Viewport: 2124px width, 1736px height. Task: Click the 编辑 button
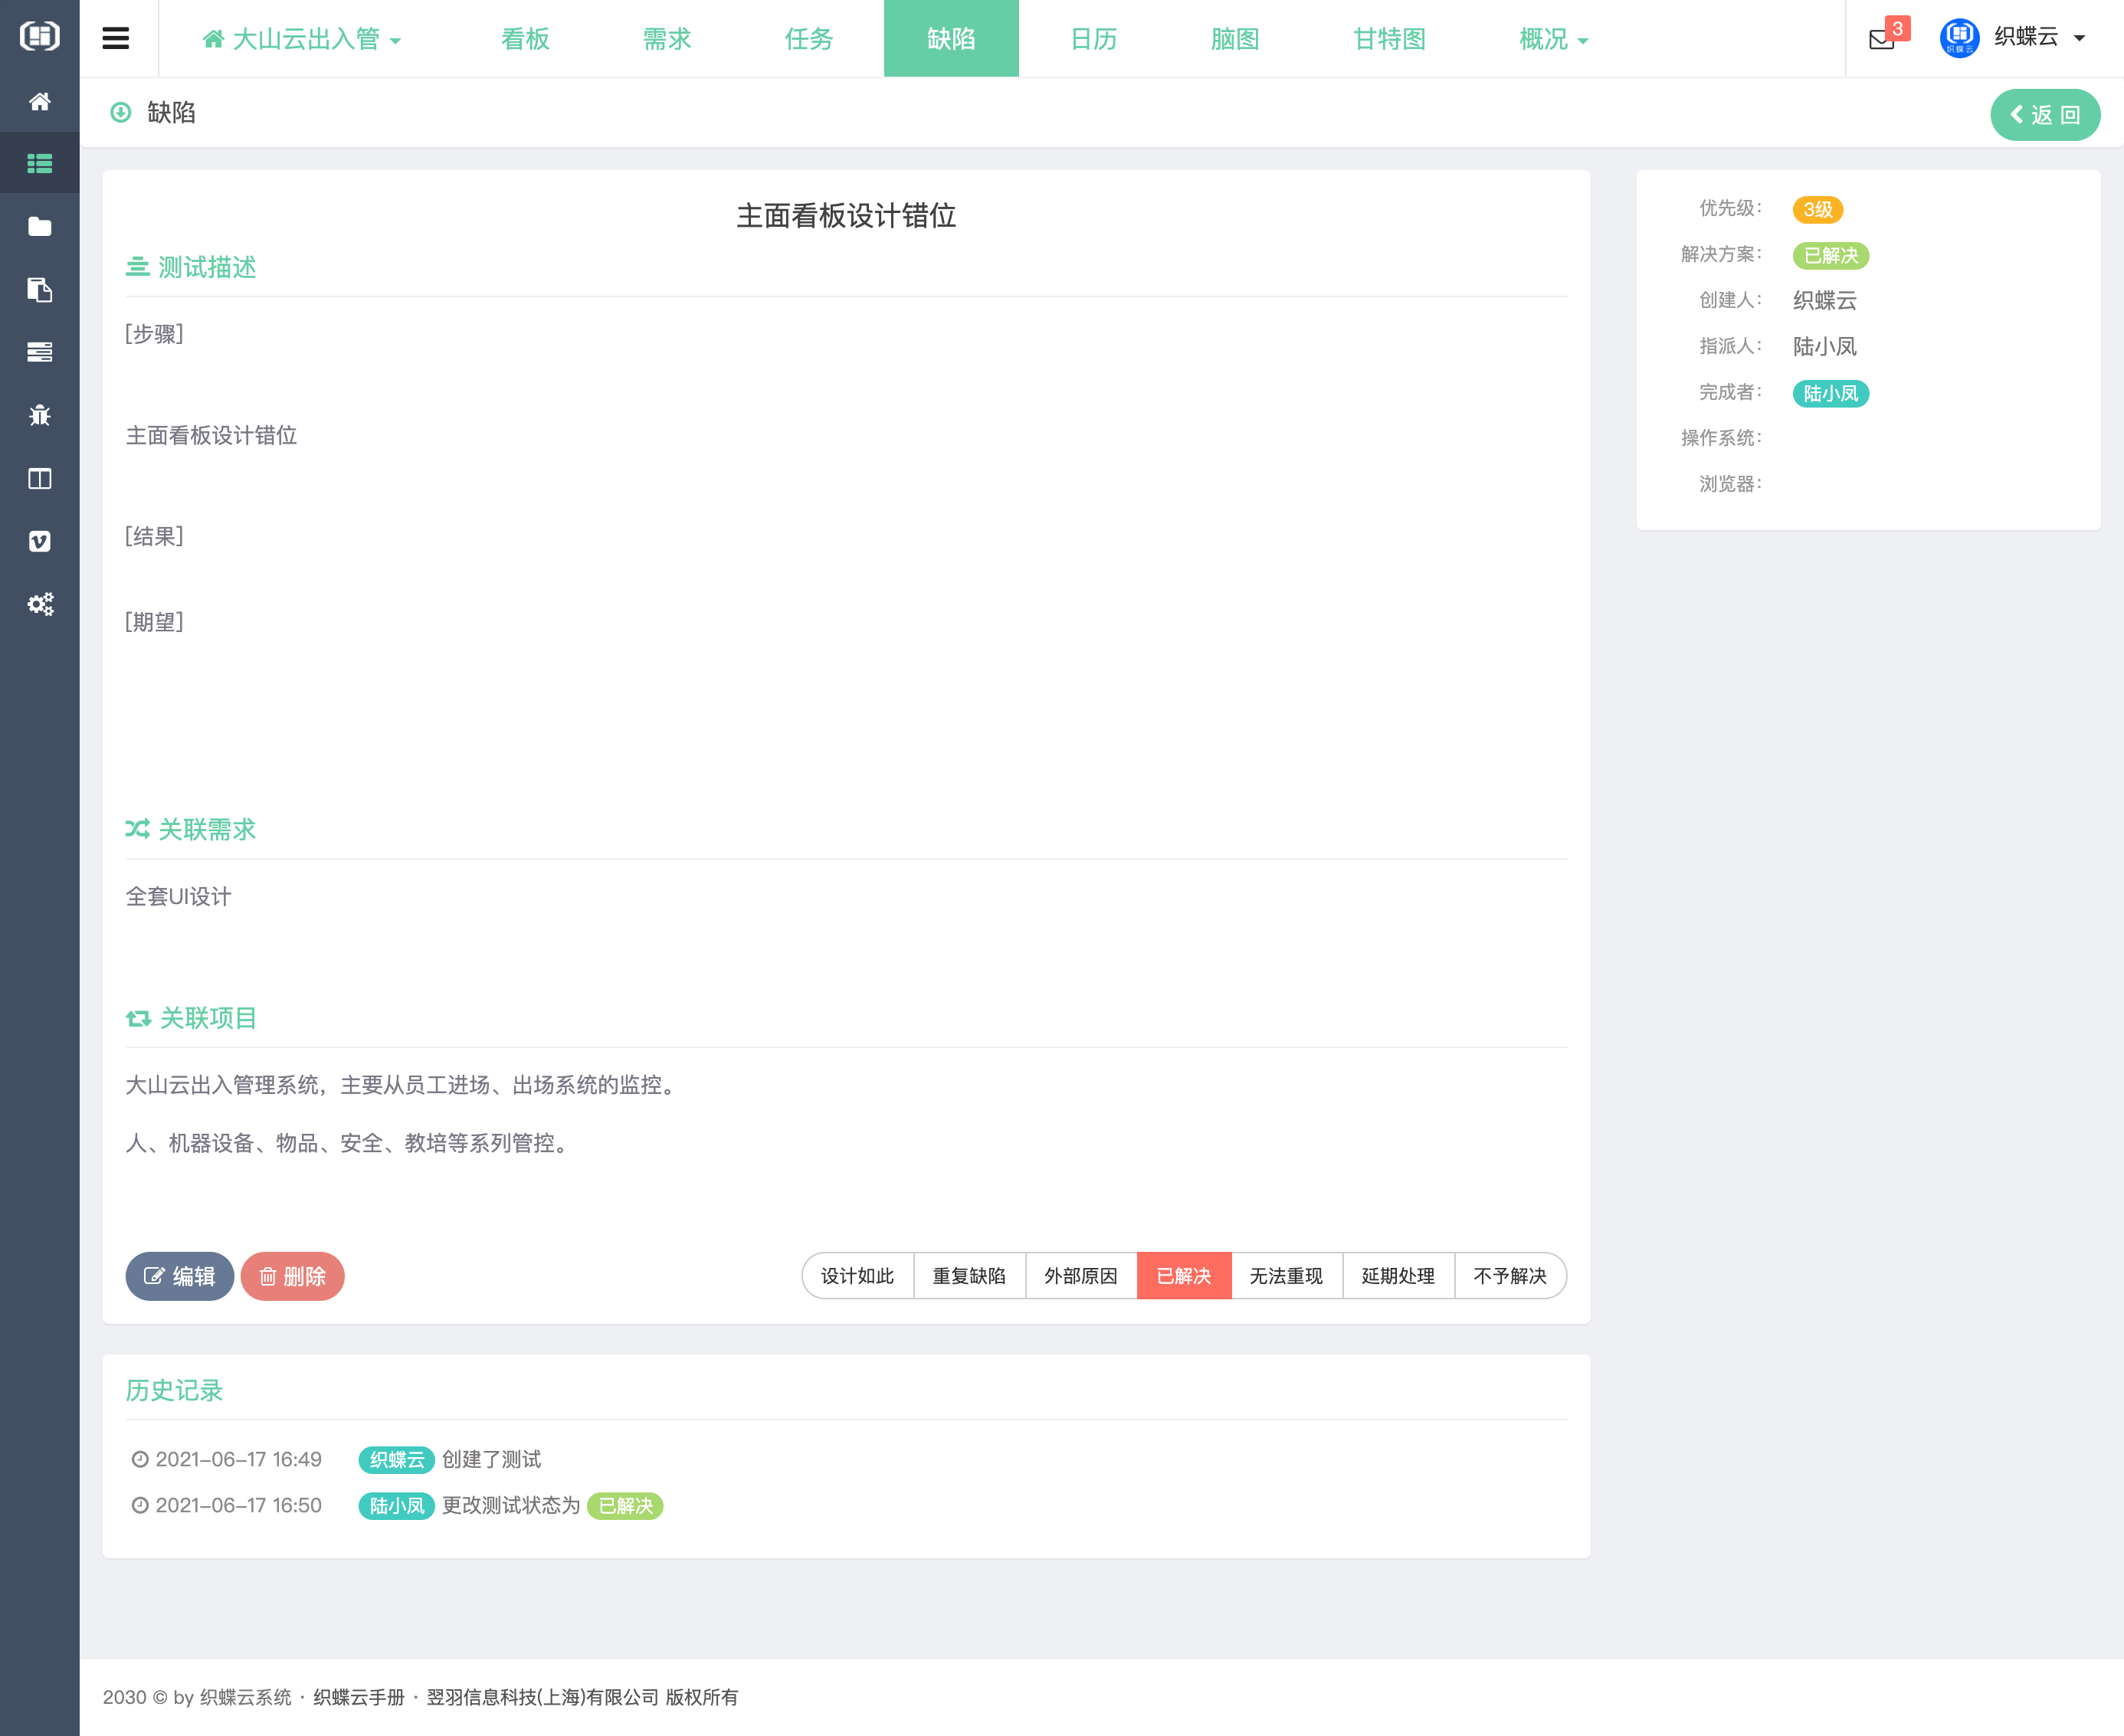(x=180, y=1276)
